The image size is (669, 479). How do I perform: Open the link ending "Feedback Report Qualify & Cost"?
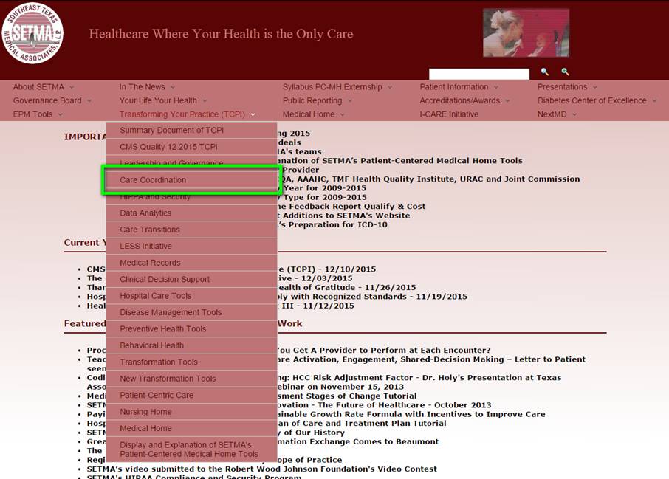[x=351, y=207]
